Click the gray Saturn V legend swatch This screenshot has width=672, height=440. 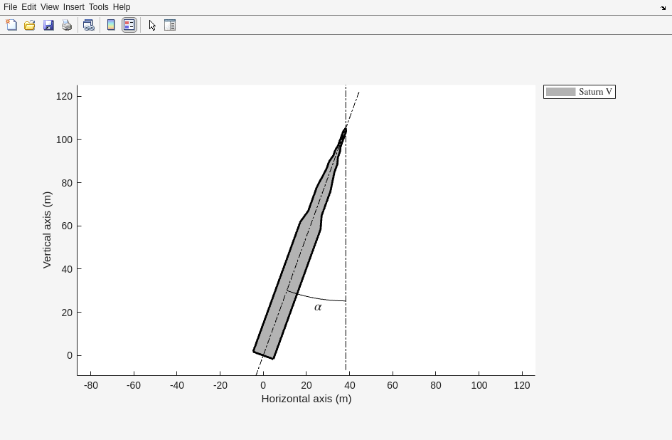pos(560,92)
